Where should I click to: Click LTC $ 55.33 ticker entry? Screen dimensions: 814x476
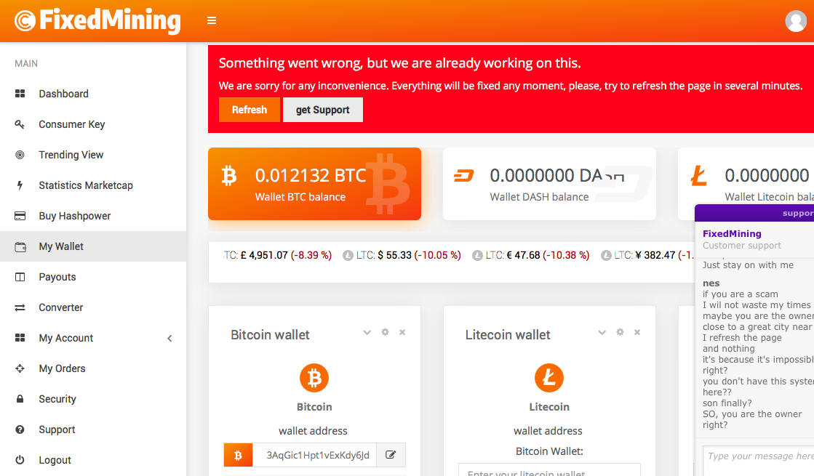pos(402,256)
